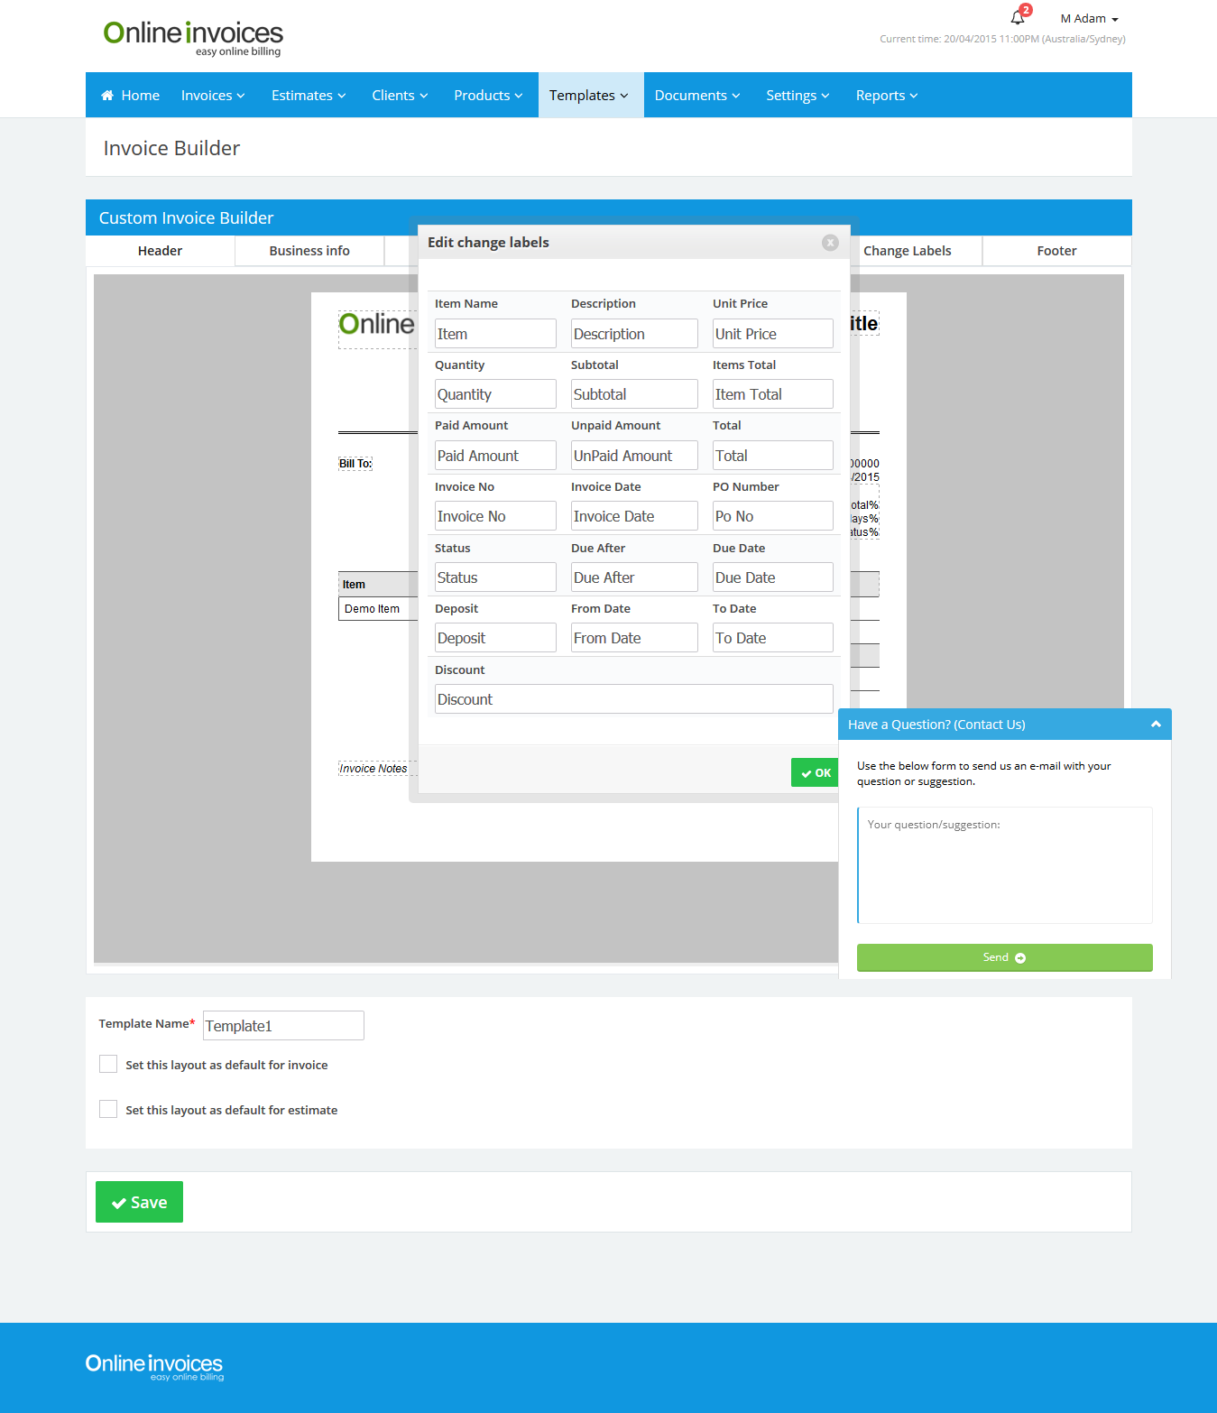
Task: Expand the Invoices menu
Action: (213, 96)
